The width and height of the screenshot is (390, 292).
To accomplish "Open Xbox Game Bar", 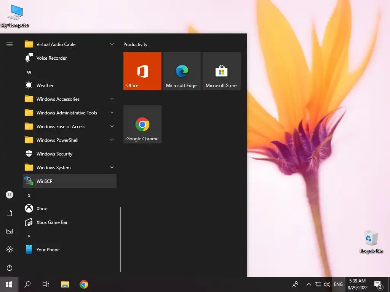I will [70, 222].
